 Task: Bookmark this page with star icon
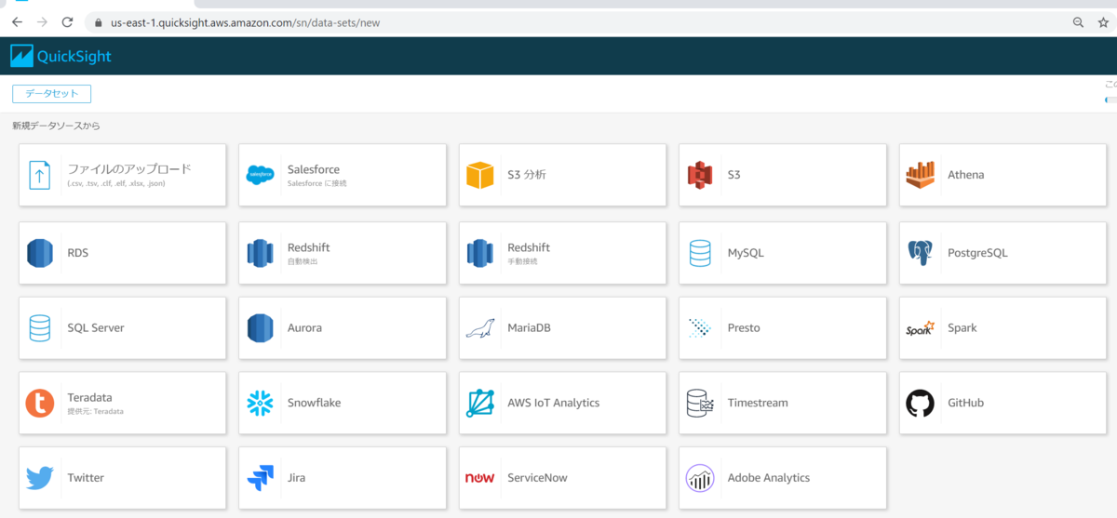click(x=1103, y=22)
